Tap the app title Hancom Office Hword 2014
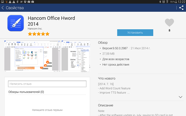The height and width of the screenshot is (116, 186). point(51,21)
